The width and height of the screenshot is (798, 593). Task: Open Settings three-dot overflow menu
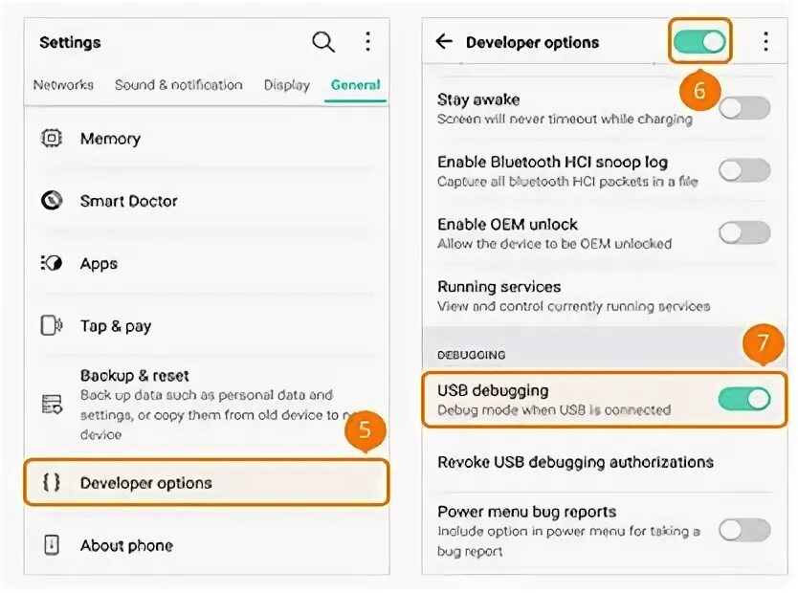[367, 42]
